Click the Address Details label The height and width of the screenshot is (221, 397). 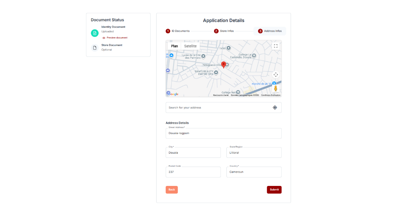(177, 123)
